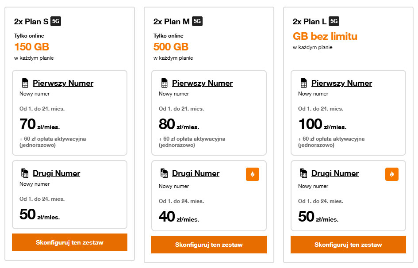The width and height of the screenshot is (418, 268).
Task: Click the 5G badge next to Plan S
Action: coord(56,21)
